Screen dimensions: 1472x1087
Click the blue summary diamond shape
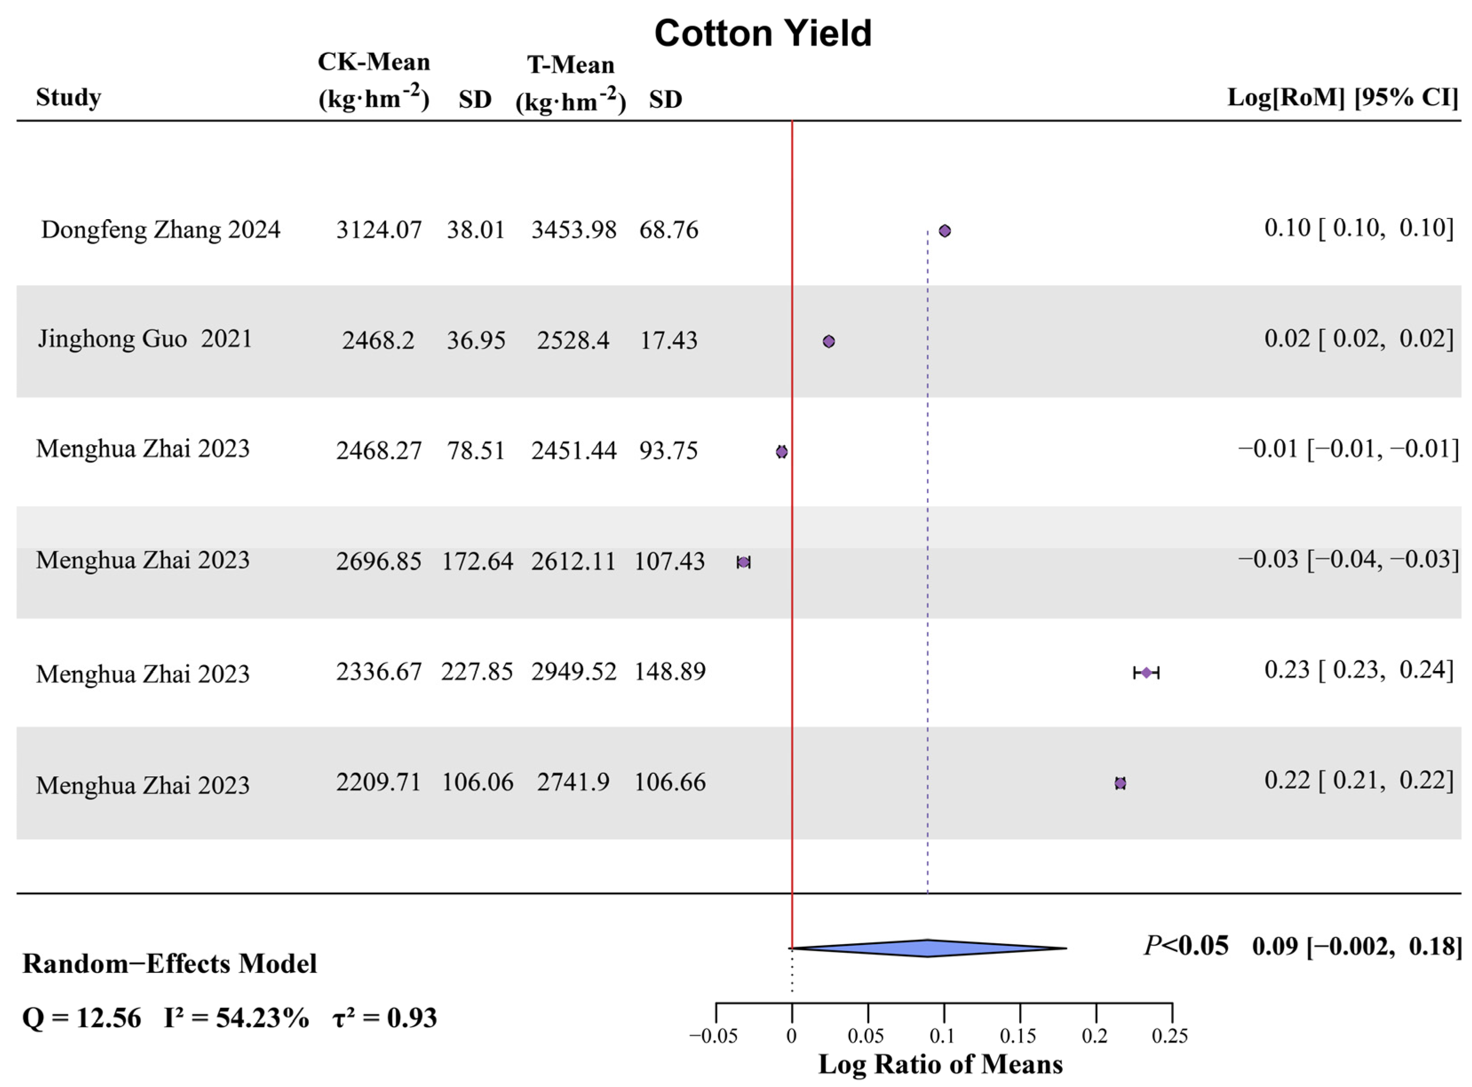pos(927,948)
